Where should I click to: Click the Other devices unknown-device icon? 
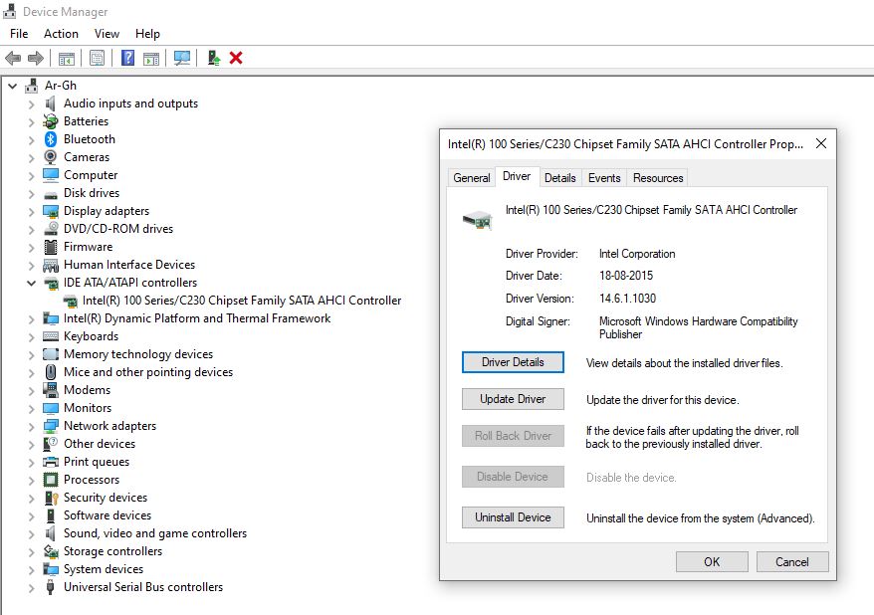point(51,444)
